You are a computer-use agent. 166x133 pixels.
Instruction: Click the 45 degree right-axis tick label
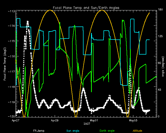pyautogui.click(x=160, y=90)
